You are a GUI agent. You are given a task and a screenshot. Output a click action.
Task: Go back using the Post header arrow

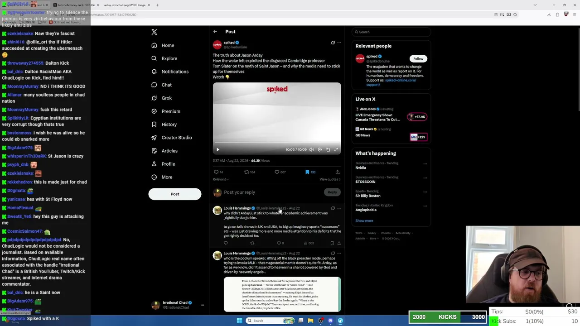[x=215, y=32]
